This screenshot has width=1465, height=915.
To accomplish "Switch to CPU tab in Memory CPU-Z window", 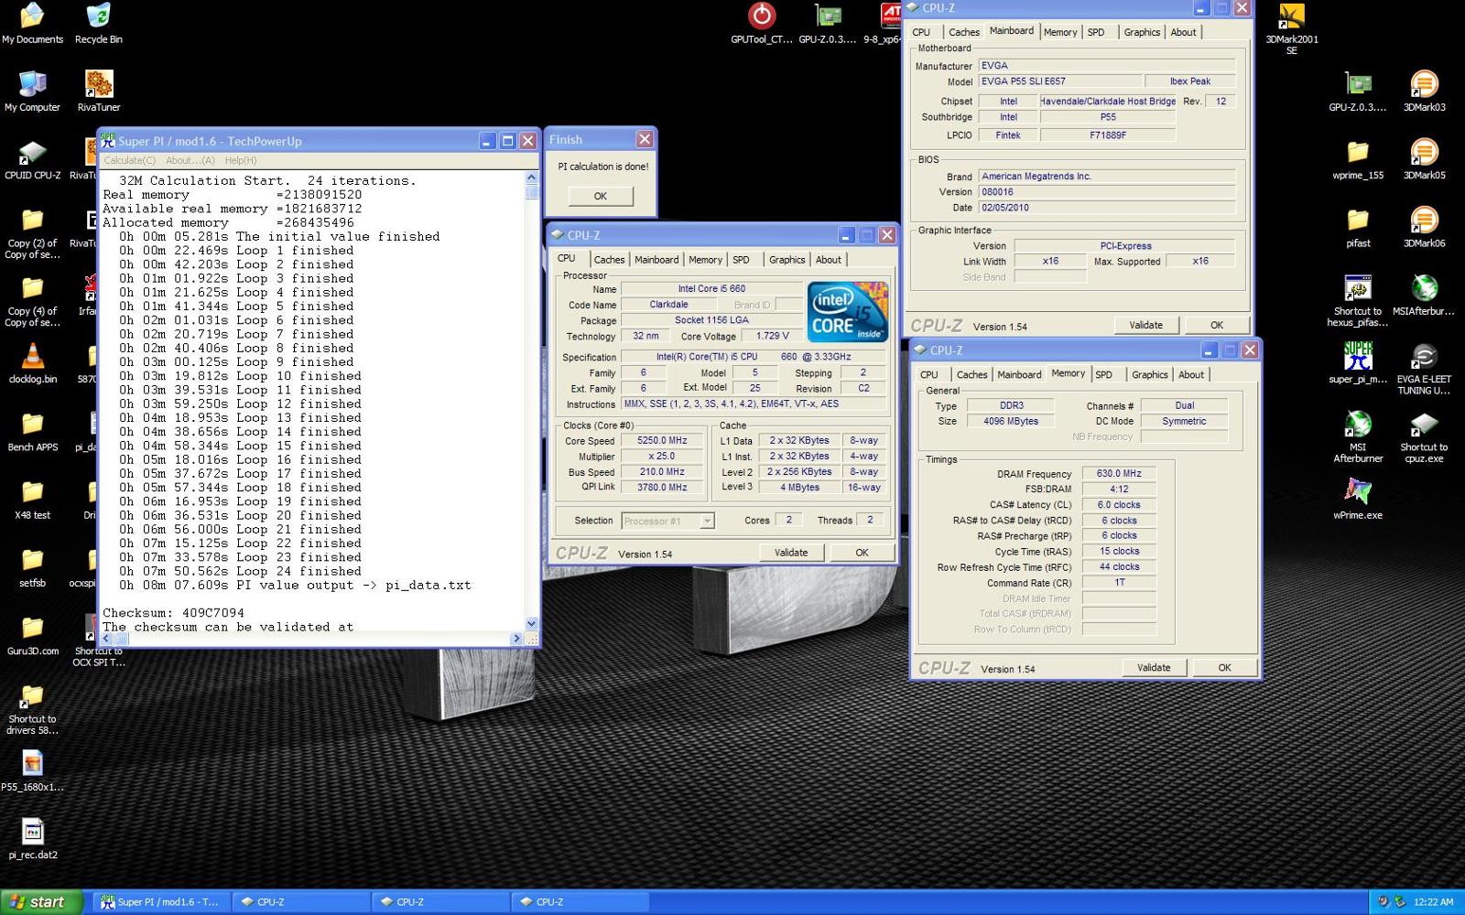I will coord(929,374).
